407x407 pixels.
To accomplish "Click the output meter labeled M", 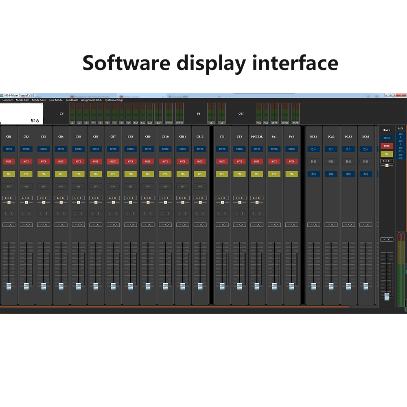I will click(x=295, y=114).
